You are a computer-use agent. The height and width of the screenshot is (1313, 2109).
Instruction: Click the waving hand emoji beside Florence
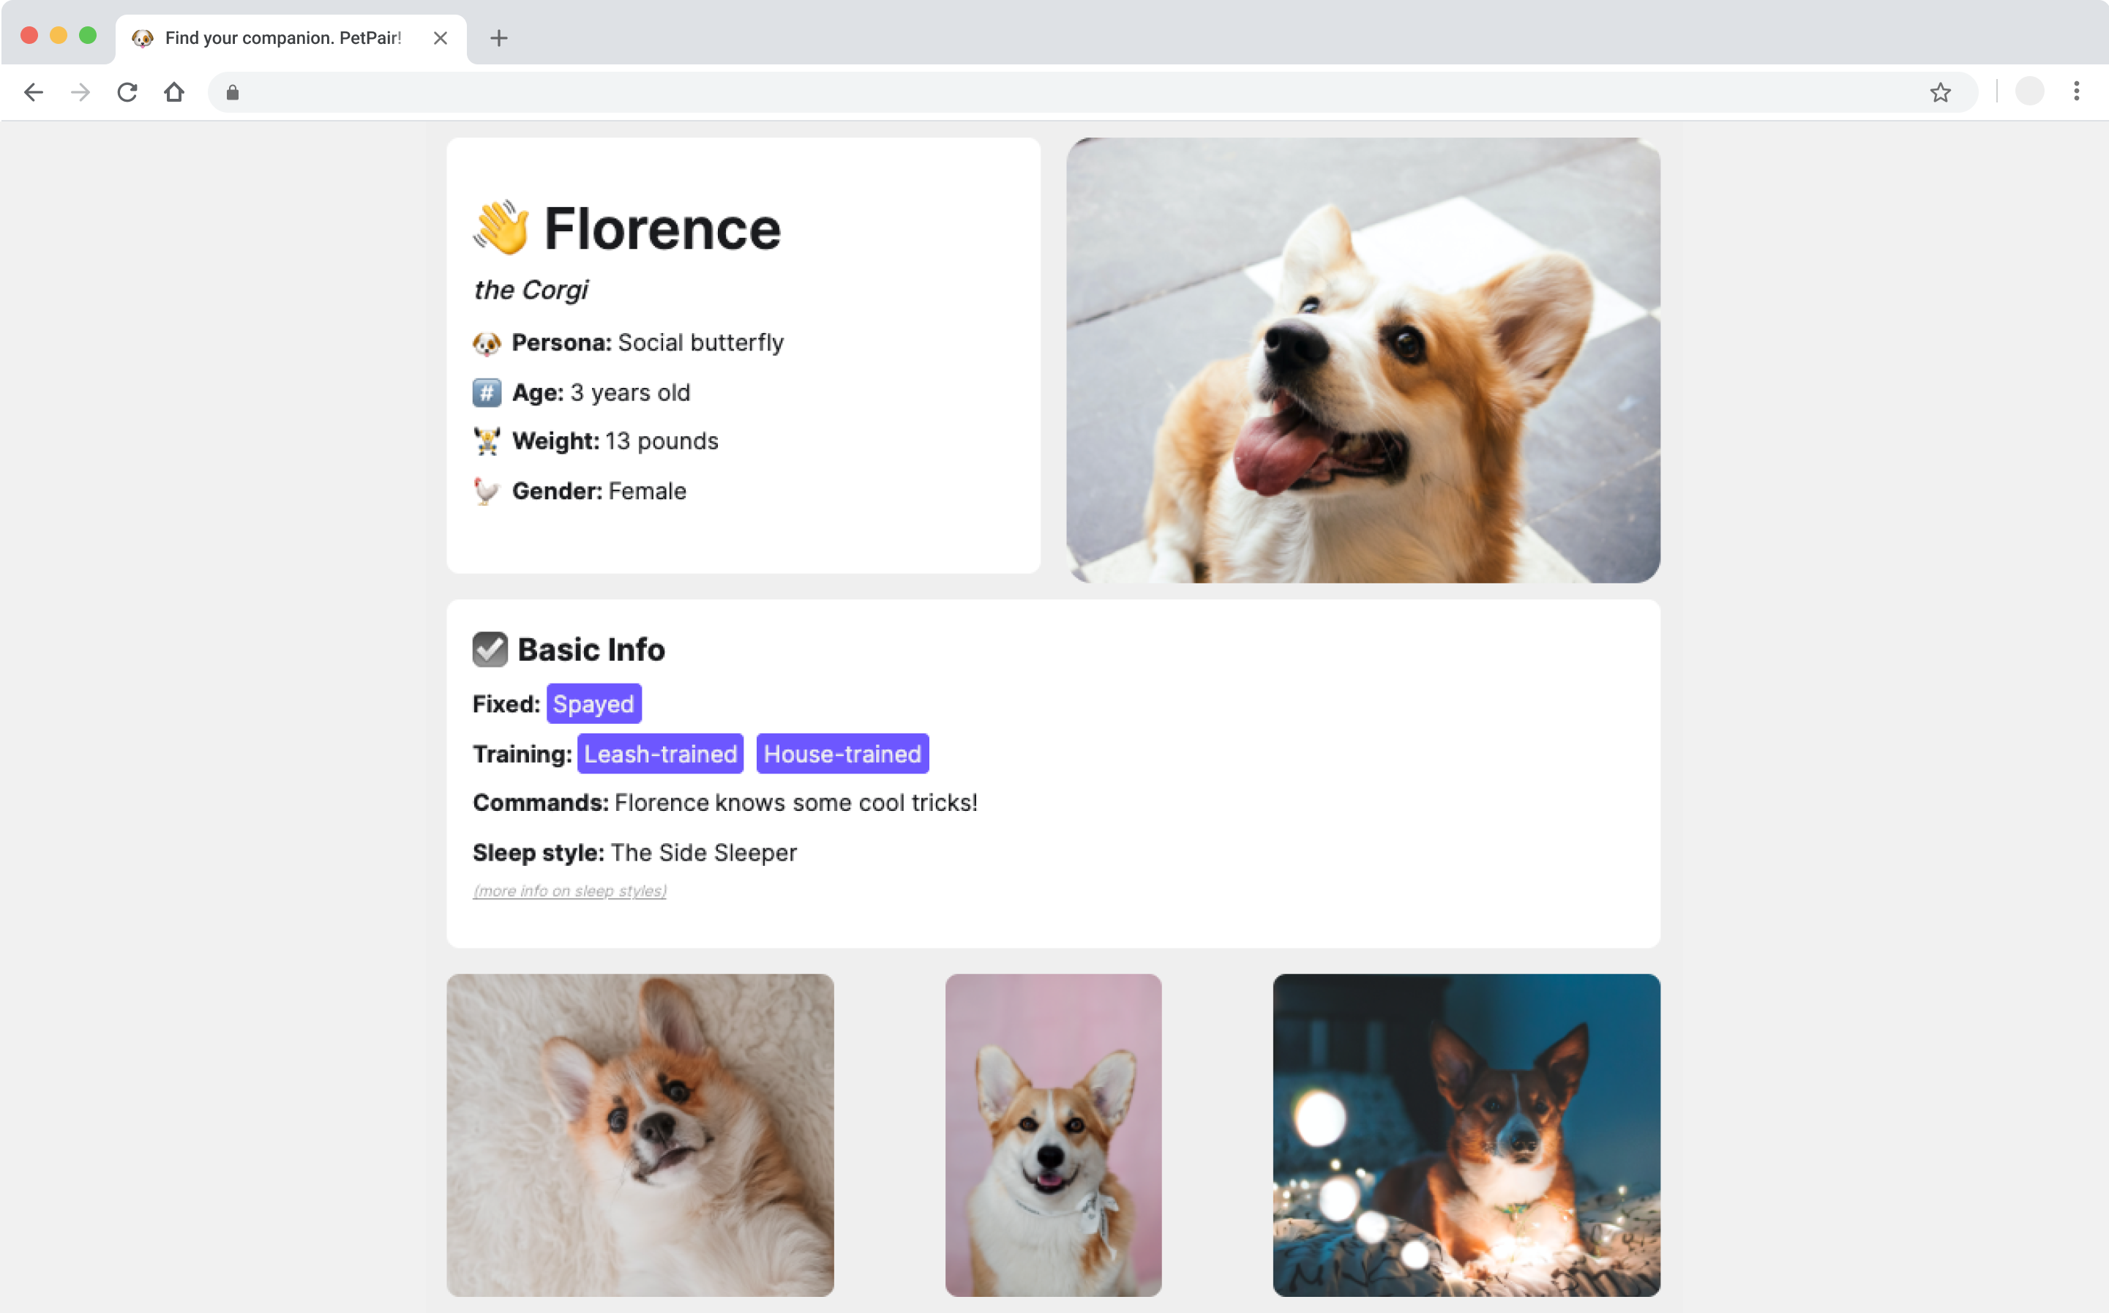tap(502, 228)
